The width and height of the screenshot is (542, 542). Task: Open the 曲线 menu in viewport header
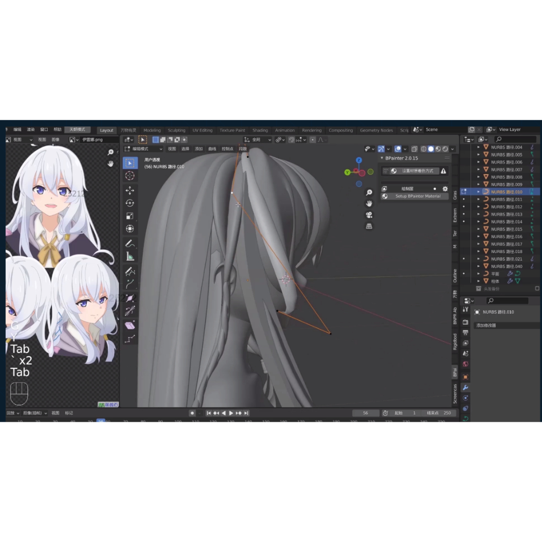[212, 149]
